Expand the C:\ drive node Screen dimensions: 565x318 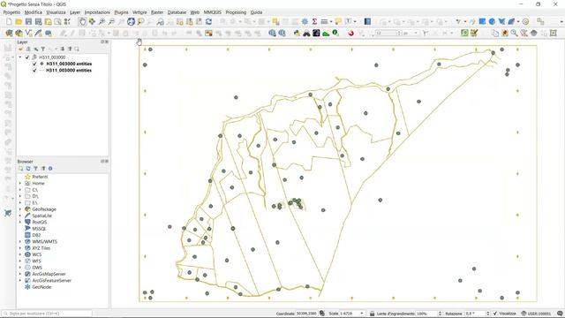tap(20, 190)
